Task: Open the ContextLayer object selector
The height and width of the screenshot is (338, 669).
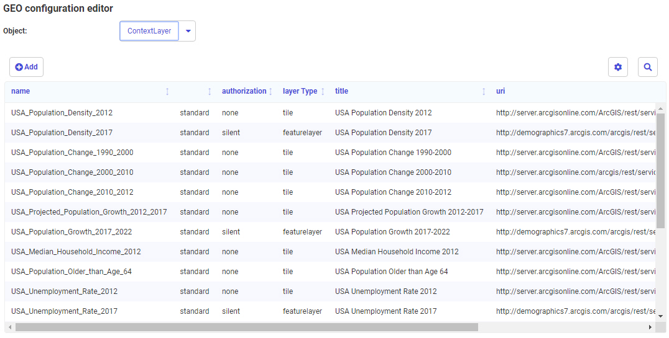Action: (x=149, y=31)
